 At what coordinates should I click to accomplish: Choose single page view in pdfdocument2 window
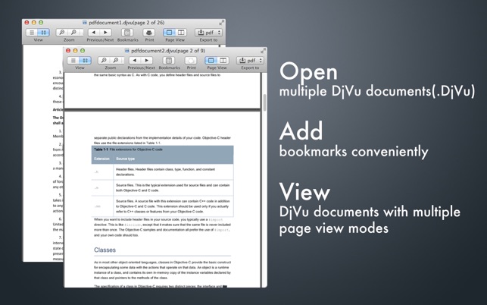211,60
